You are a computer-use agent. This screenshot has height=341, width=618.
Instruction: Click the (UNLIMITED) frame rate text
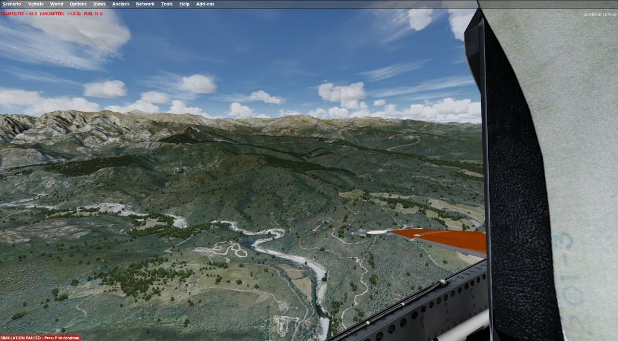coord(51,14)
